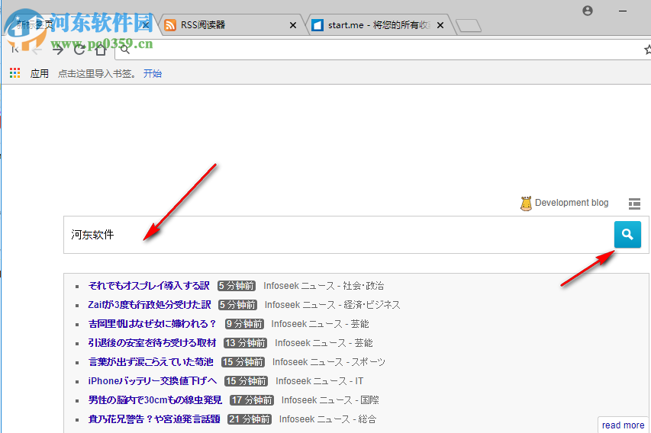Click the user profile avatar icon
Viewport: 651px width, 433px height.
tap(588, 11)
